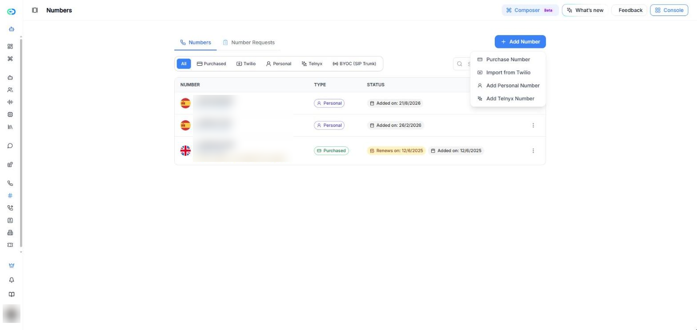Open options menu for the Purchased UK number

click(x=533, y=151)
